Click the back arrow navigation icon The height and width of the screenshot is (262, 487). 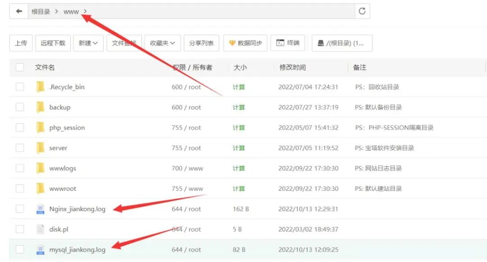pos(19,12)
